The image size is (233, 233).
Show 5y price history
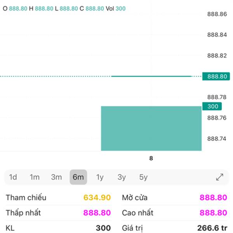click(143, 177)
